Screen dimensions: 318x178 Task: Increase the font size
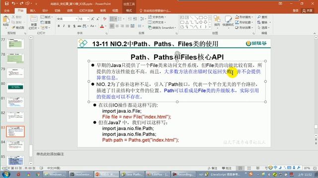93,19
